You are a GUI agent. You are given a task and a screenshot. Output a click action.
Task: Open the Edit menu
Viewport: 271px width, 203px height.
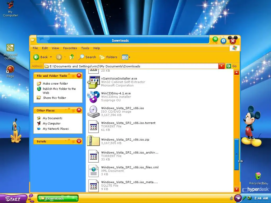(45, 48)
